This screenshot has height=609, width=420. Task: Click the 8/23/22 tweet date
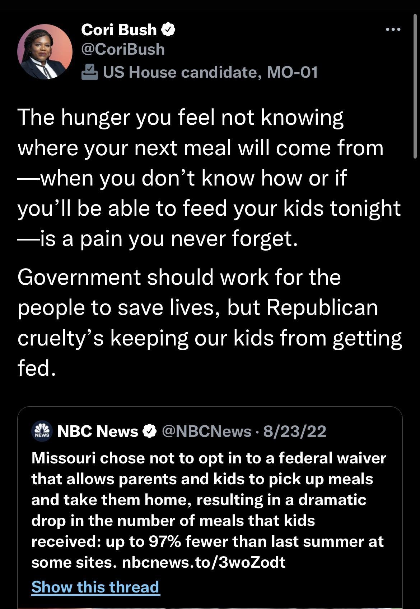(295, 431)
